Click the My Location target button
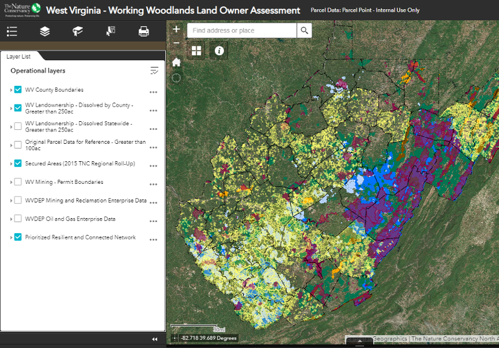Viewport: 499px width, 348px height. pos(176,78)
